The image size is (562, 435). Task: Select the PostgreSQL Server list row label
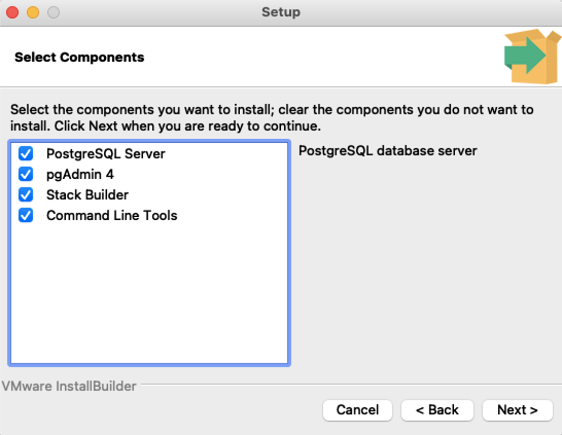coord(106,154)
